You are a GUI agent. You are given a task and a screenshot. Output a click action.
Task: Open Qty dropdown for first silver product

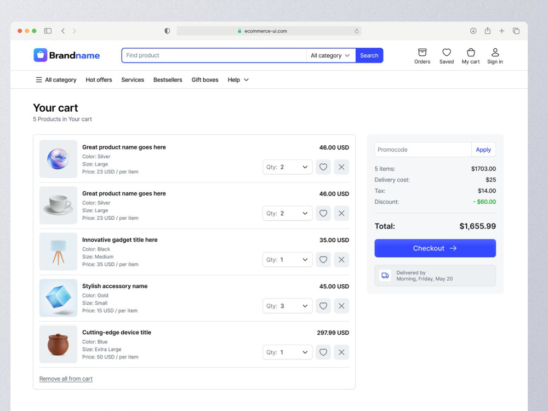pyautogui.click(x=287, y=167)
